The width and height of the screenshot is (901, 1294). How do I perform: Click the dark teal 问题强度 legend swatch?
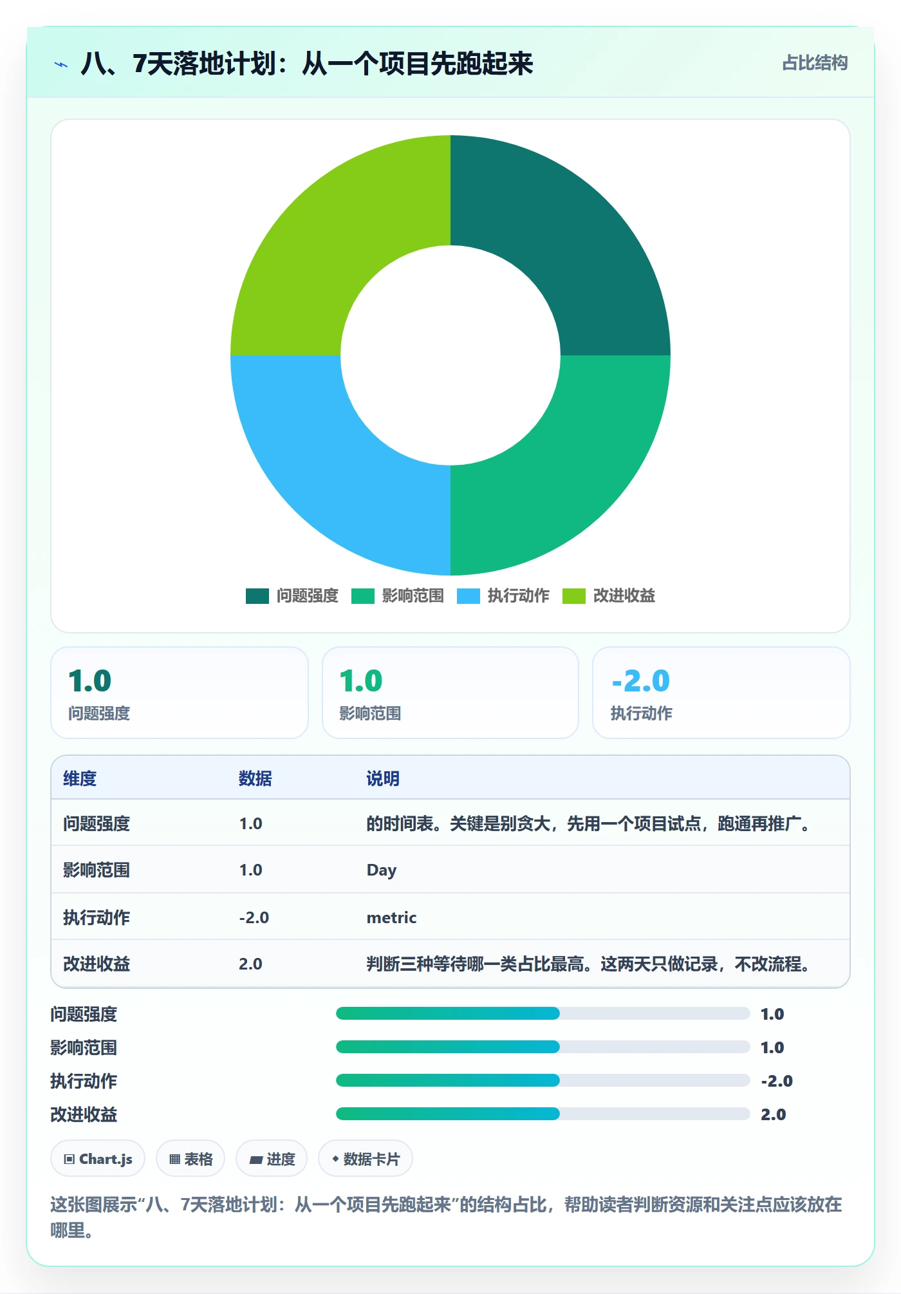(257, 596)
